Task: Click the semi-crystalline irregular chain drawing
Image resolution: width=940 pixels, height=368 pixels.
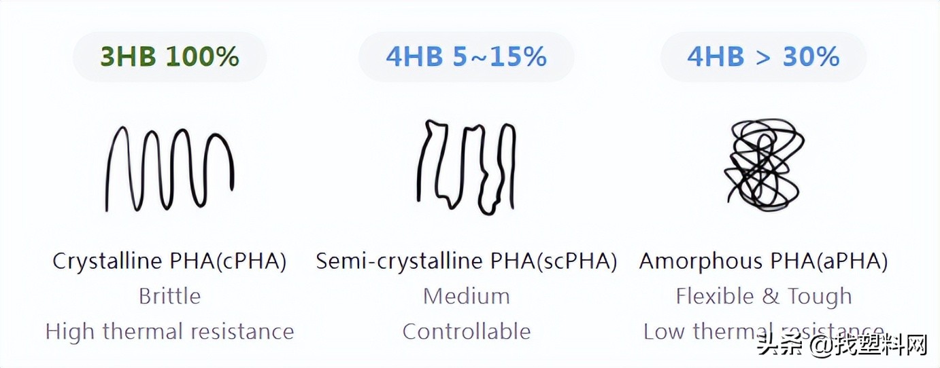Action: [466, 168]
